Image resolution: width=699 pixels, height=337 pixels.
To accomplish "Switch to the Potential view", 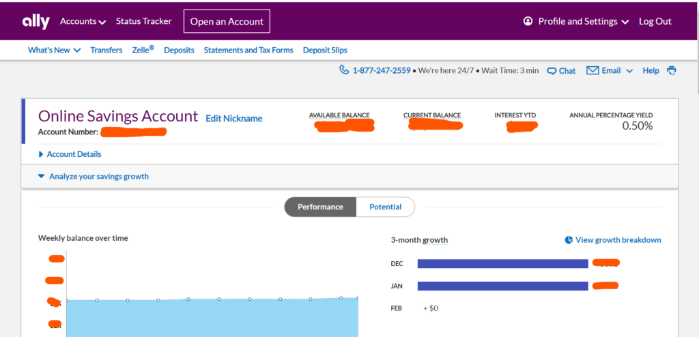I will point(386,207).
